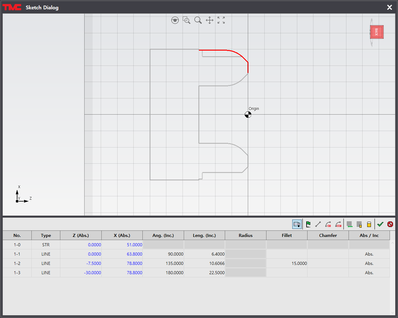
Task: Click the yellow delete row trash icon
Action: point(369,224)
